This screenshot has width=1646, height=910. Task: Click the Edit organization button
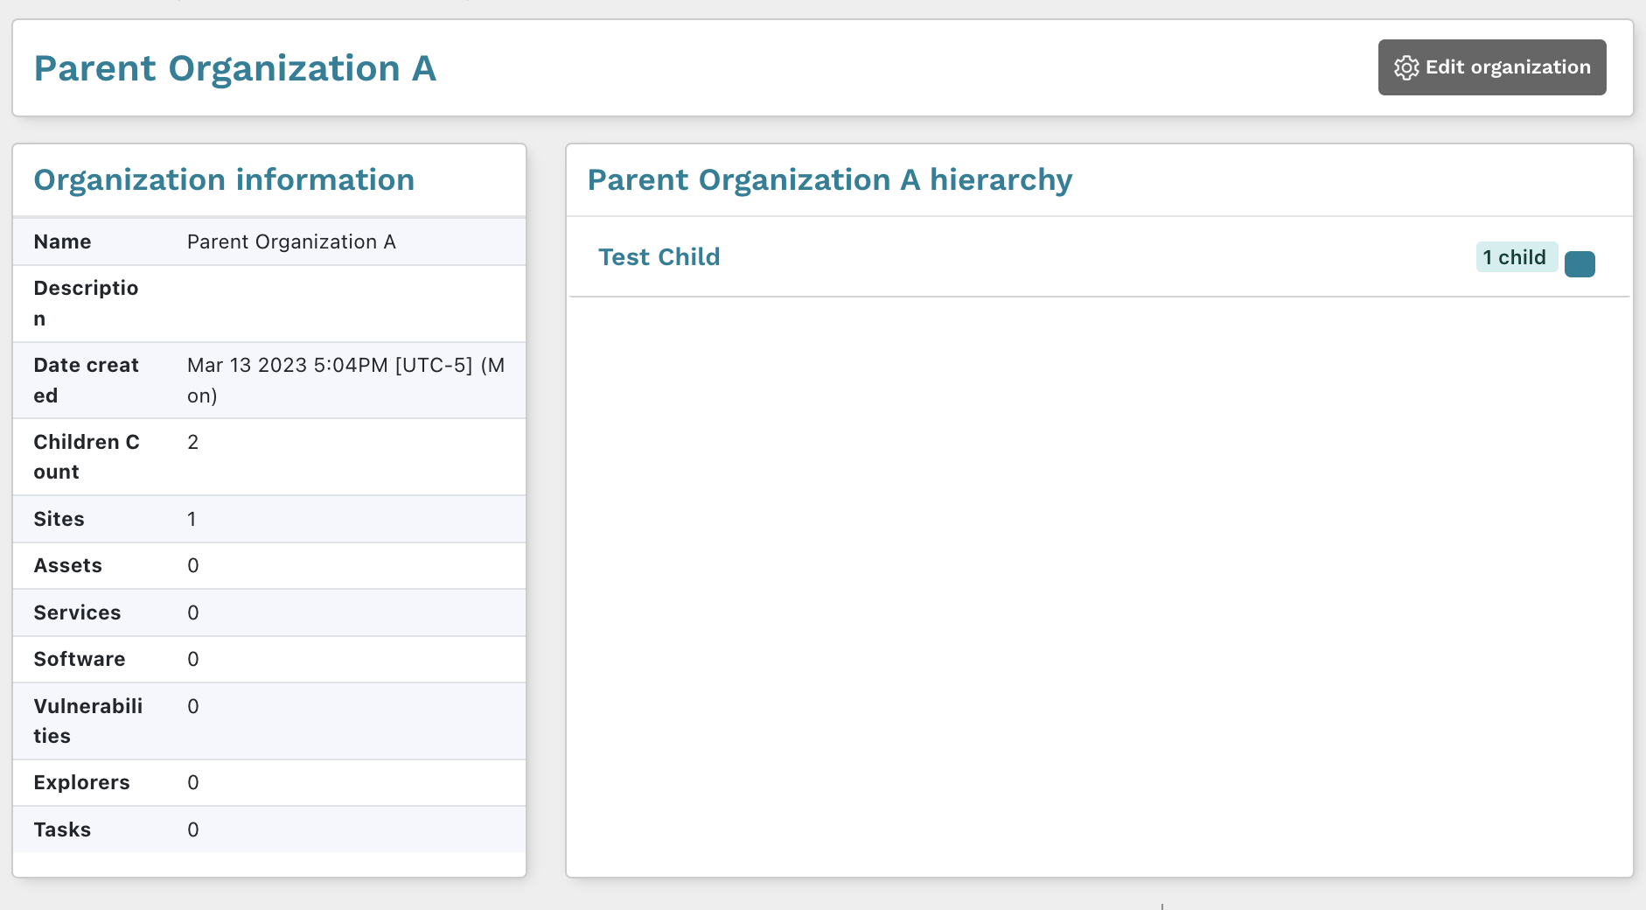[1491, 66]
